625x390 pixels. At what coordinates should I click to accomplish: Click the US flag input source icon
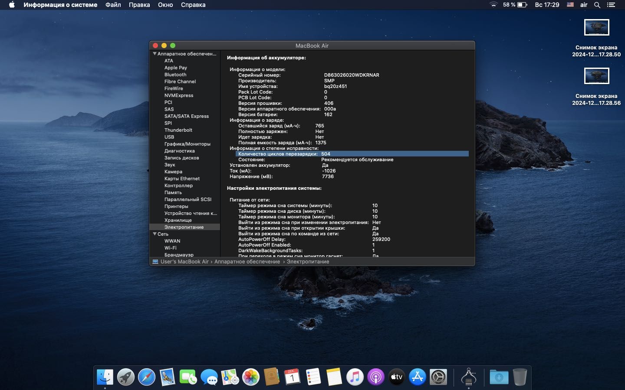pos(570,5)
